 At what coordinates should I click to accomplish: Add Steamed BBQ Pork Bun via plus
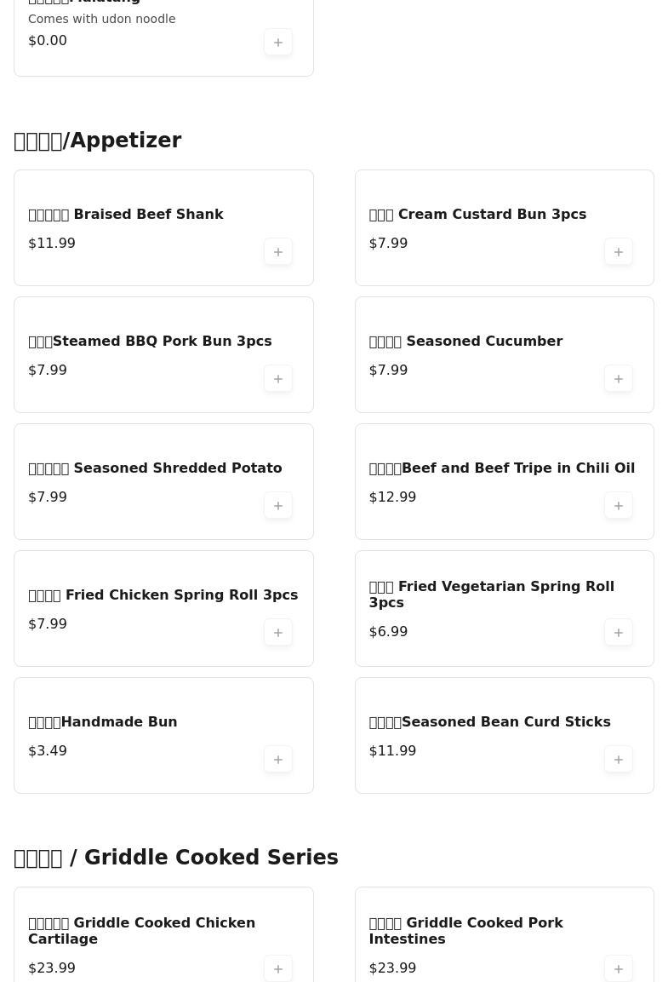coord(278,379)
